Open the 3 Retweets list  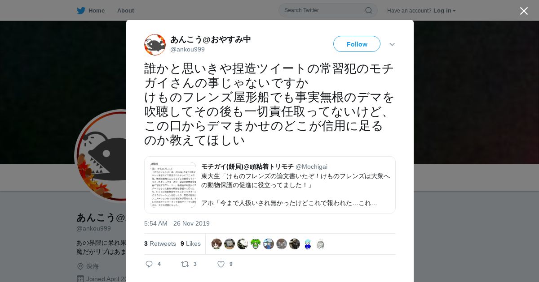point(160,244)
